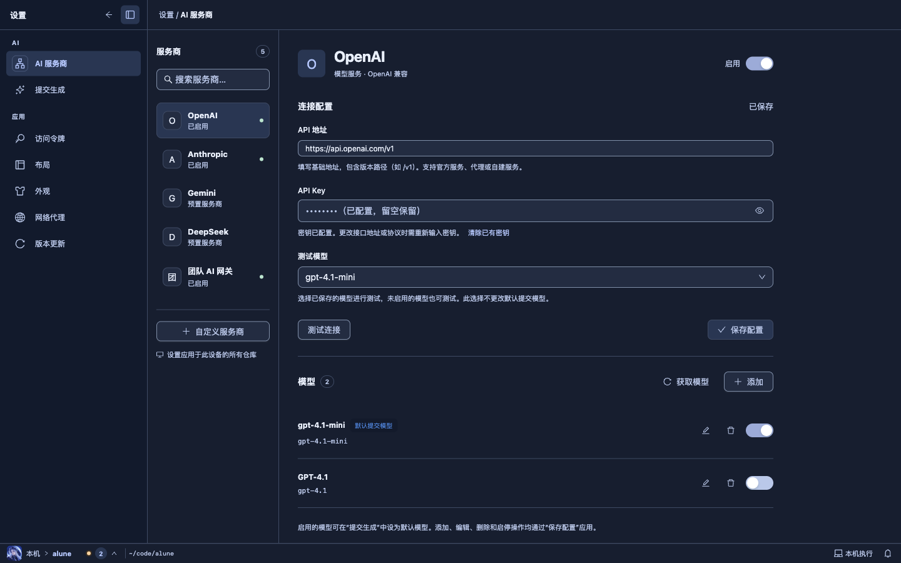
Task: Edit the GPT-4.1 model entry
Action: pyautogui.click(x=706, y=483)
